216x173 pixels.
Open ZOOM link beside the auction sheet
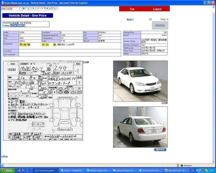tap(86, 62)
